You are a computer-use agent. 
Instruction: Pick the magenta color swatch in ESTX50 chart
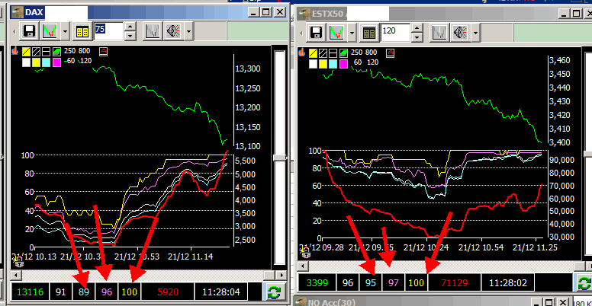click(x=343, y=64)
